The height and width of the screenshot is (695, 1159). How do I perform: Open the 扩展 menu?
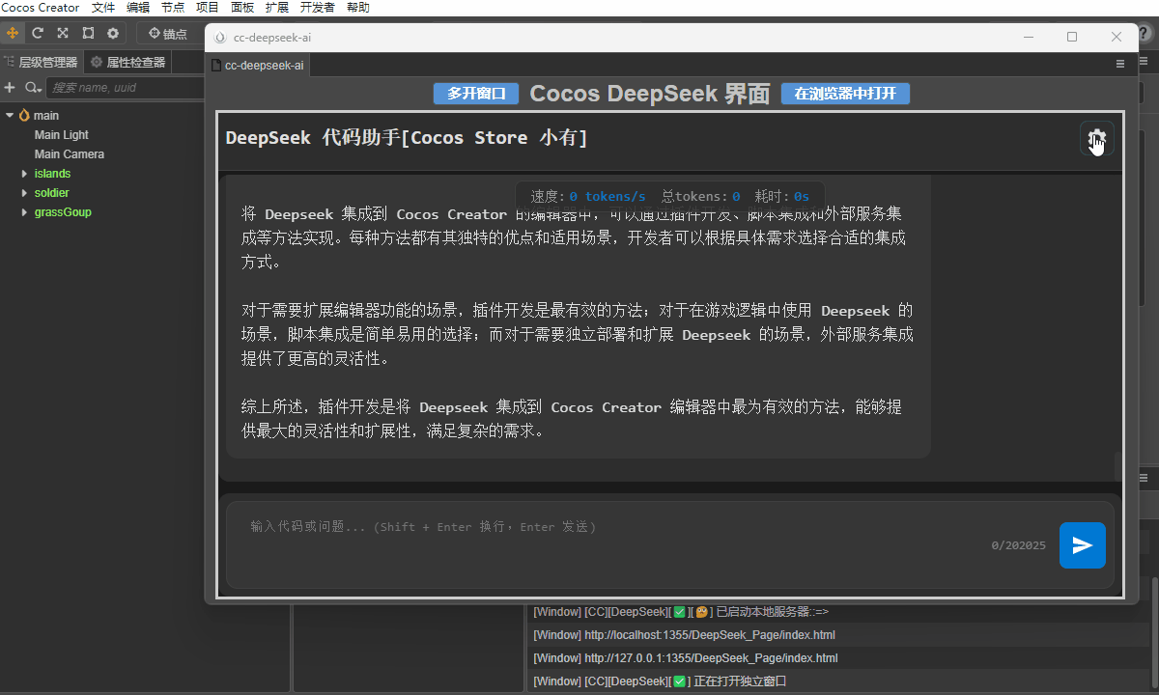(277, 8)
